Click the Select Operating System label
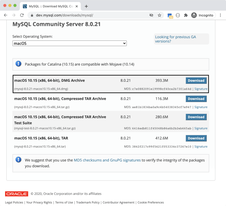This screenshot has width=226, height=206. click(x=32, y=37)
